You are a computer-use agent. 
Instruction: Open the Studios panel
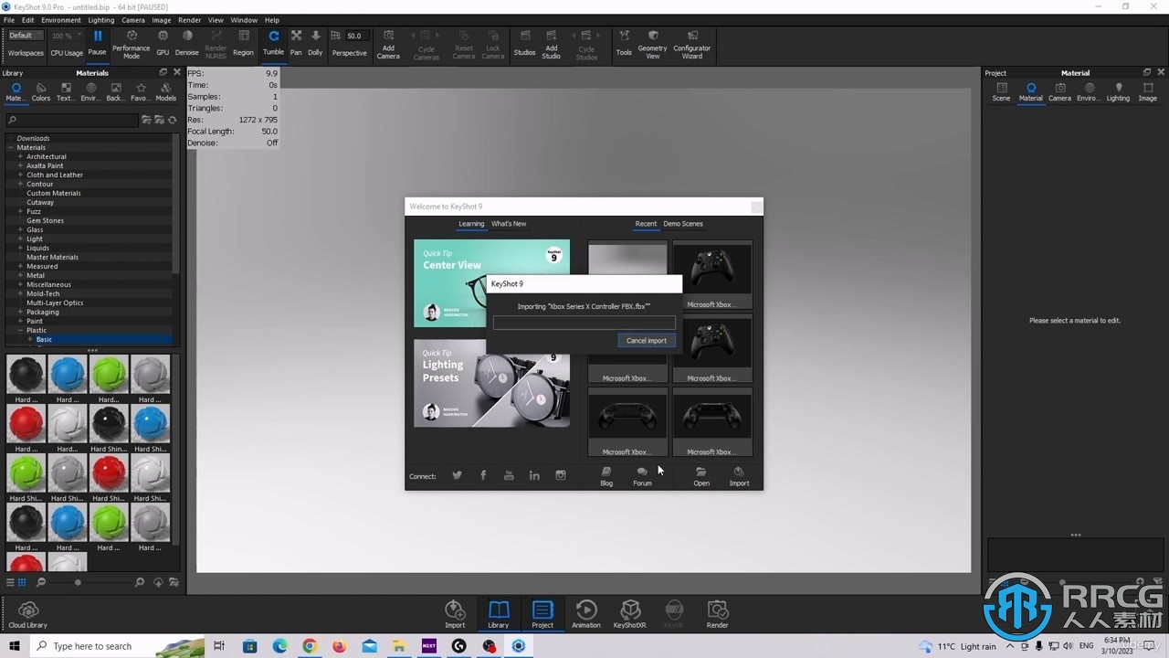click(525, 43)
